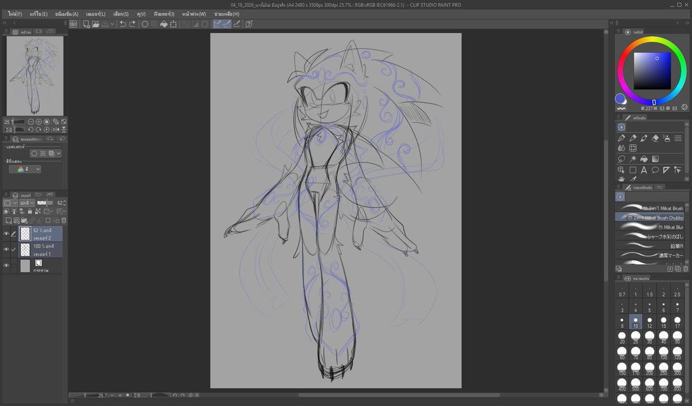The width and height of the screenshot is (692, 406).
Task: Select the Pencil tool
Action: (x=633, y=138)
